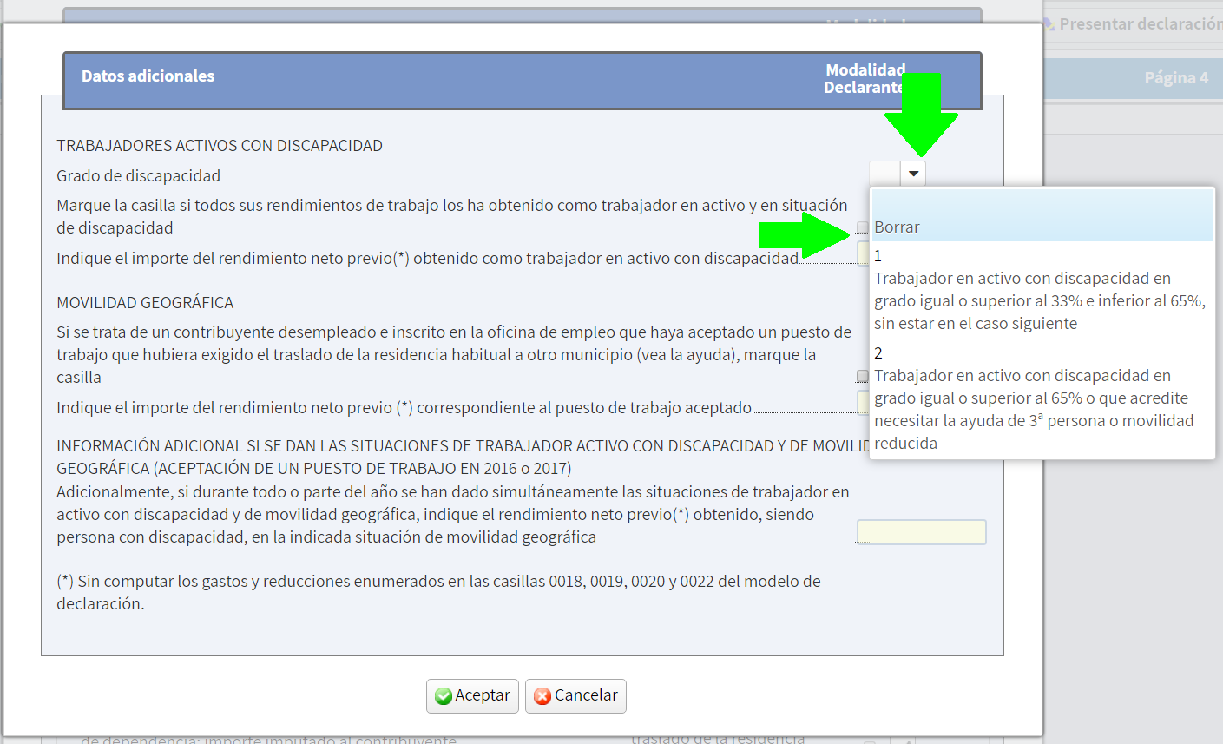Click the movilidad geográfica rendimiento input field

tap(921, 531)
